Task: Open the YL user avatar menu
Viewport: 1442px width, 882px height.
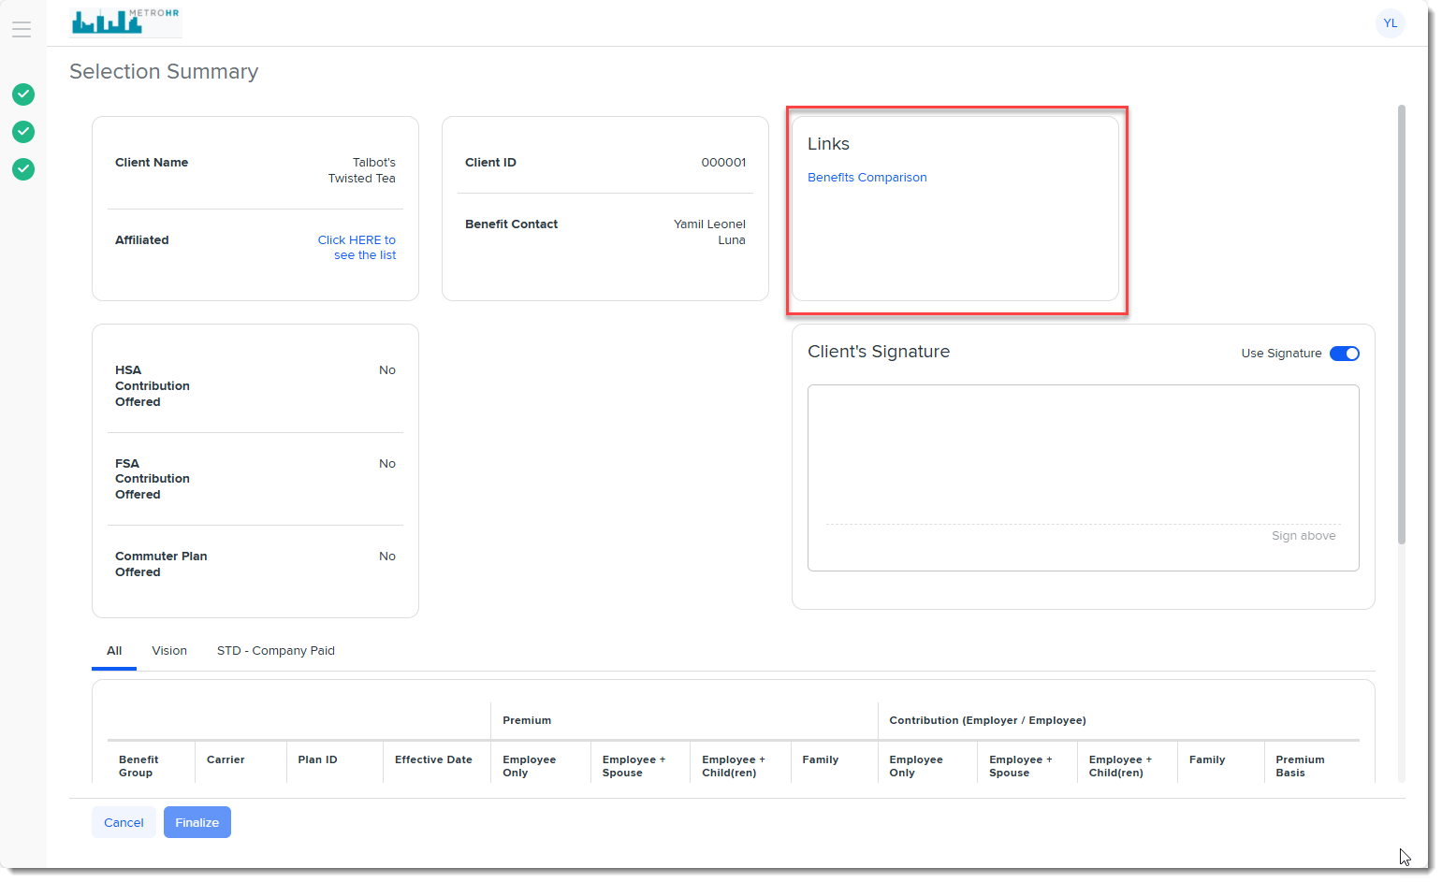Action: tap(1390, 23)
